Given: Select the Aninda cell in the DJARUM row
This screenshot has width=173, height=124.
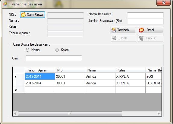Looking at the screenshot, I should tap(100, 83).
